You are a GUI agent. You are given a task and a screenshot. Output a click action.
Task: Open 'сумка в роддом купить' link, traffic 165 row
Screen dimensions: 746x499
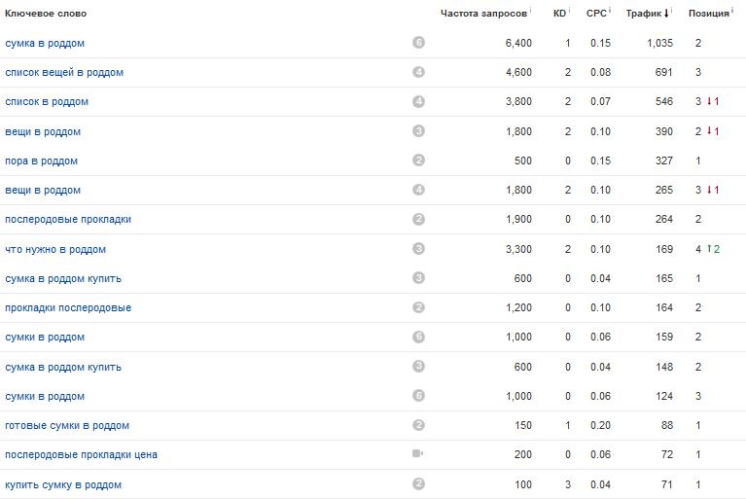[x=63, y=279]
